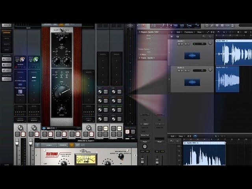Open the Console MENU button

pos(7,25)
